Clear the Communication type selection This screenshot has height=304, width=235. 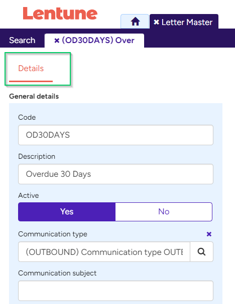point(209,234)
